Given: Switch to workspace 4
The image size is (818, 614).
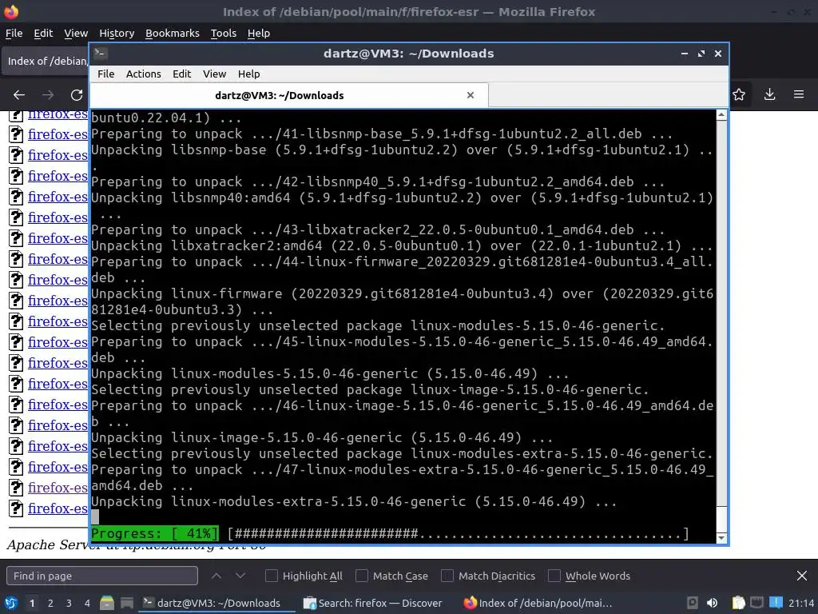Looking at the screenshot, I should coord(87,603).
